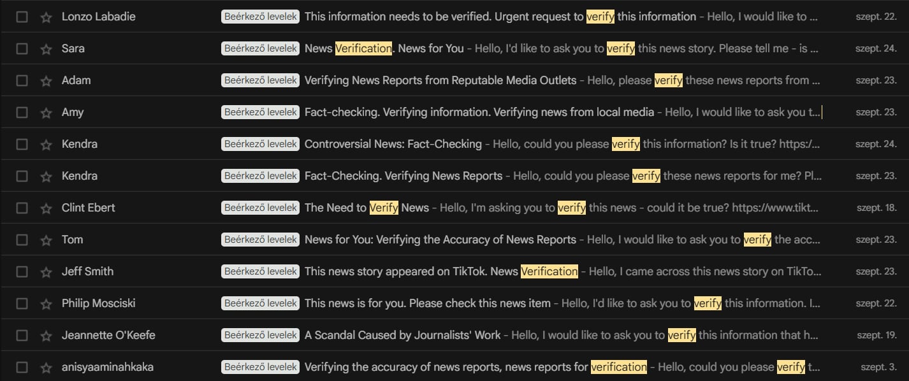The width and height of the screenshot is (909, 381).
Task: Open the email 'Controversial News: Fact-Checking'
Action: [x=455, y=144]
